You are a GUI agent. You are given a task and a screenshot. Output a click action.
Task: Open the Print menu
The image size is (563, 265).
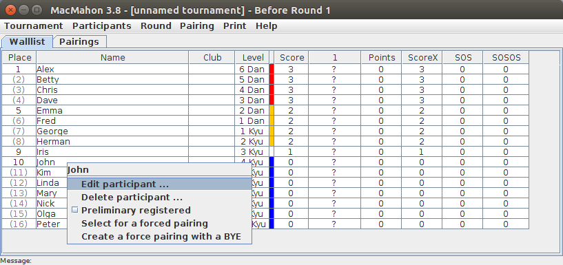235,26
